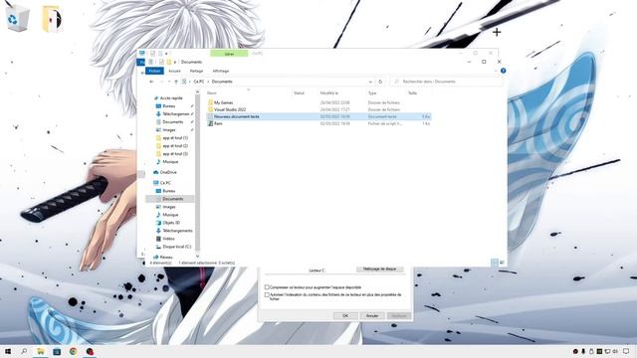This screenshot has width=637, height=358.
Task: Click Documents in the address bar path
Action: (222, 82)
